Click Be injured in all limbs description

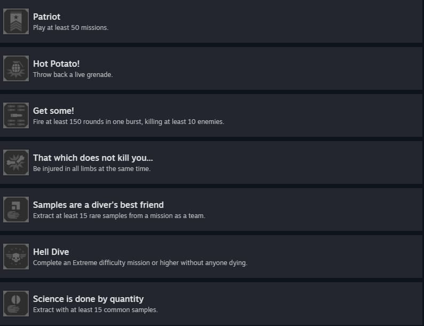(92, 169)
